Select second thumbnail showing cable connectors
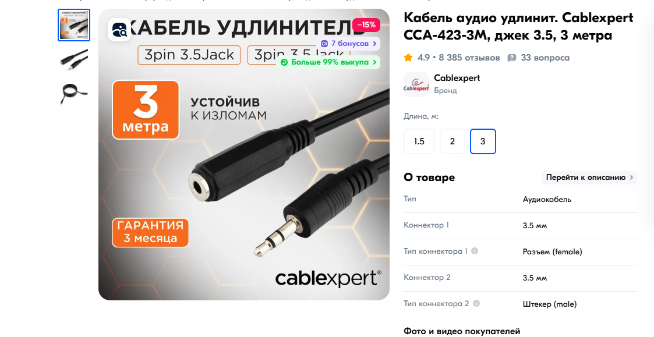The height and width of the screenshot is (337, 654). tap(74, 59)
